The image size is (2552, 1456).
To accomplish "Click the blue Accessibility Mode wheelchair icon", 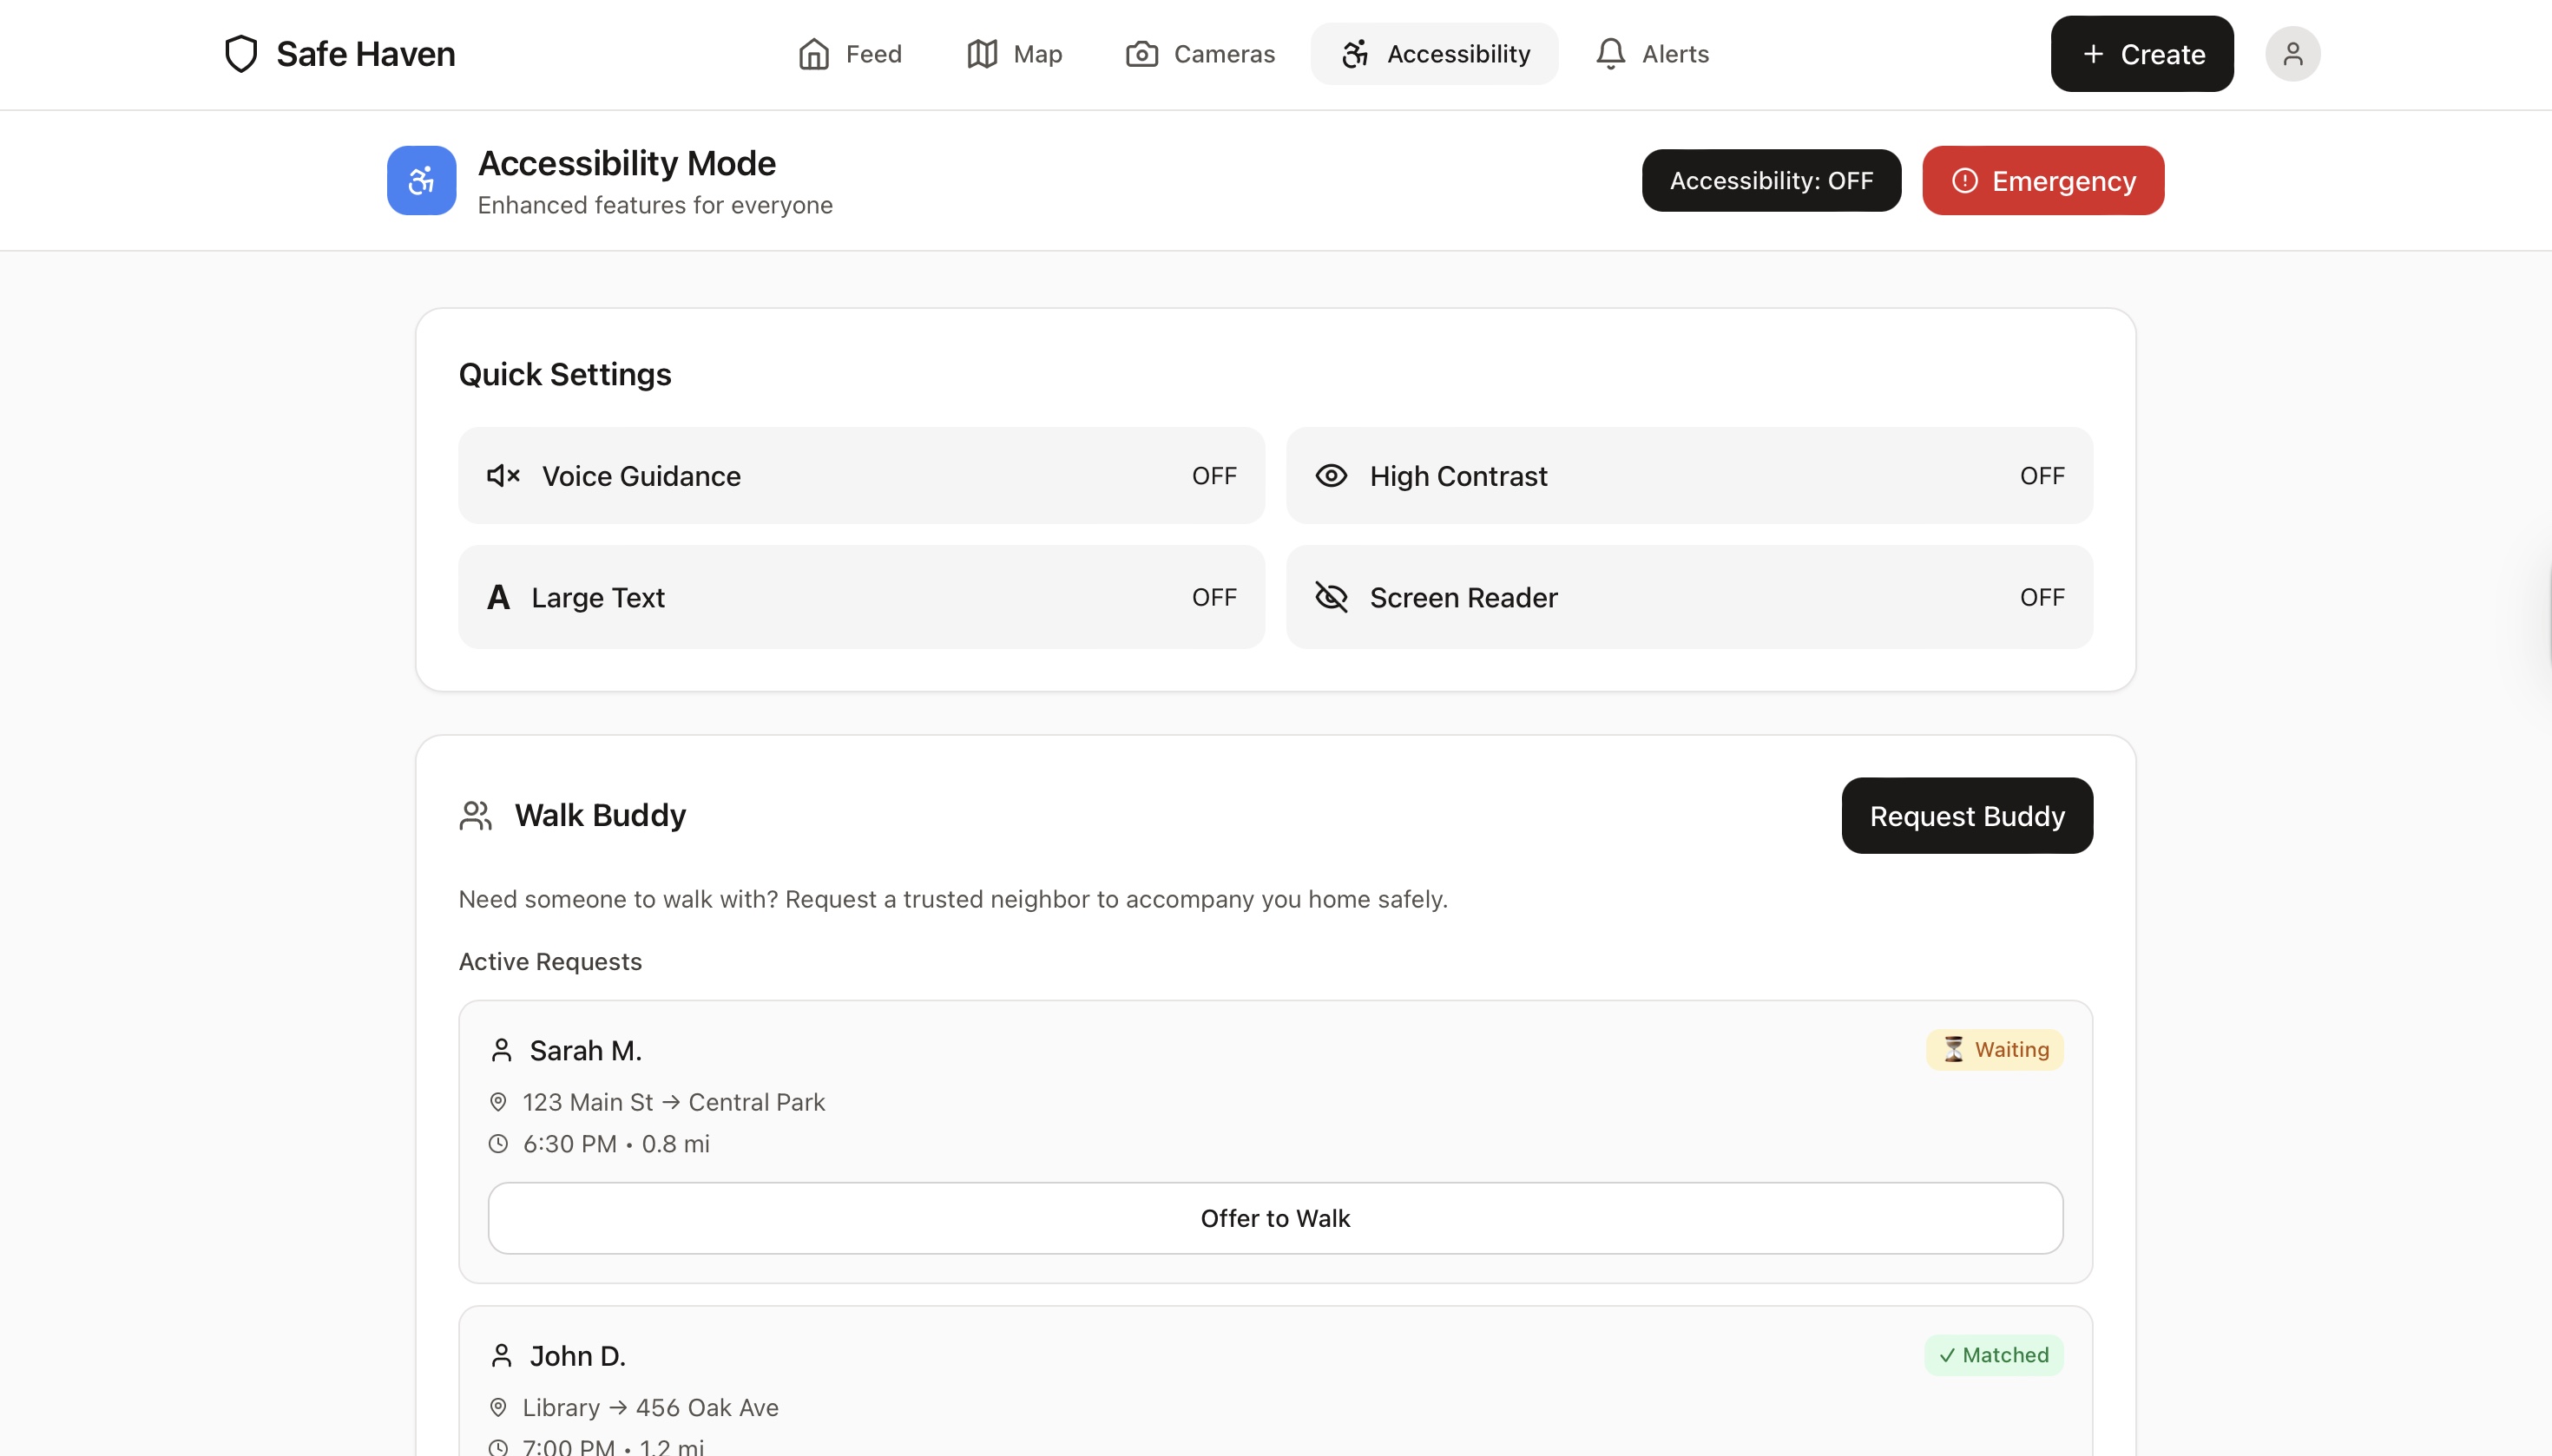I will [421, 181].
